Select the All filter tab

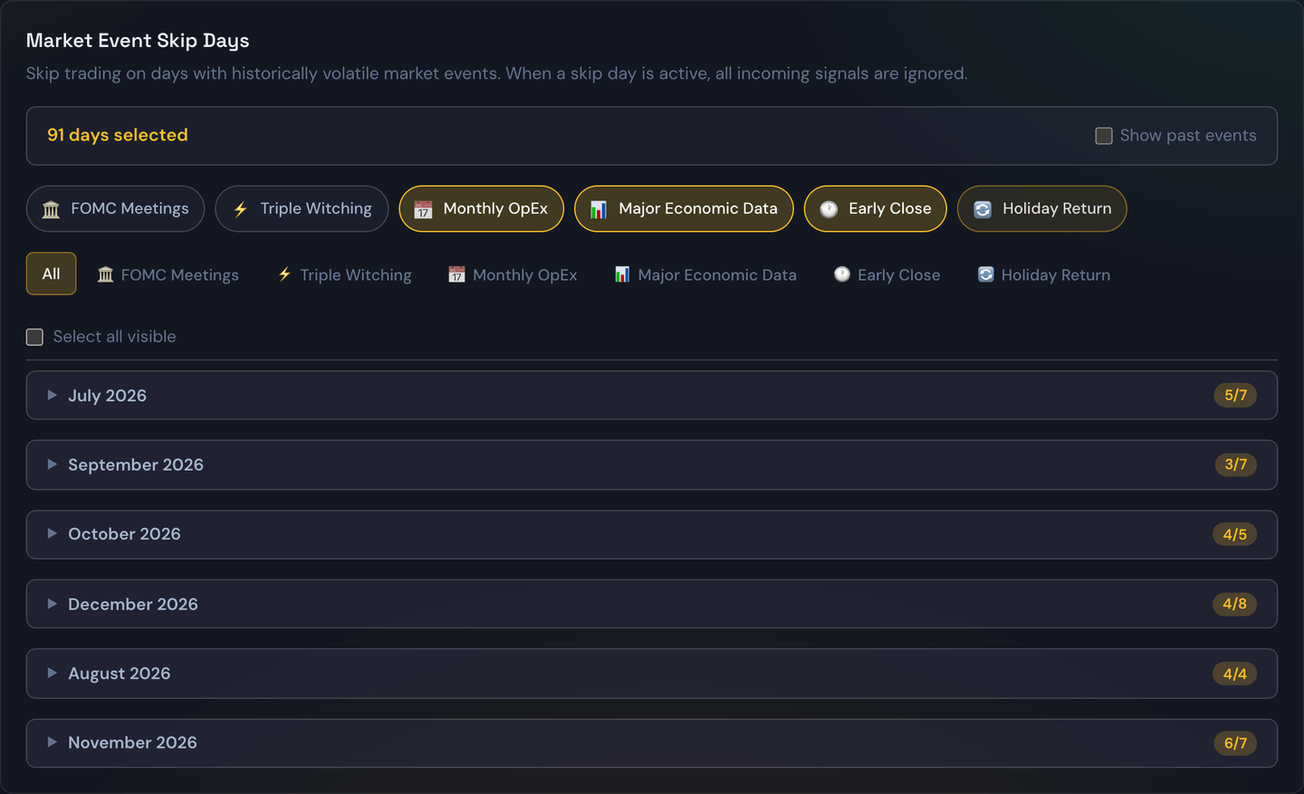point(51,273)
